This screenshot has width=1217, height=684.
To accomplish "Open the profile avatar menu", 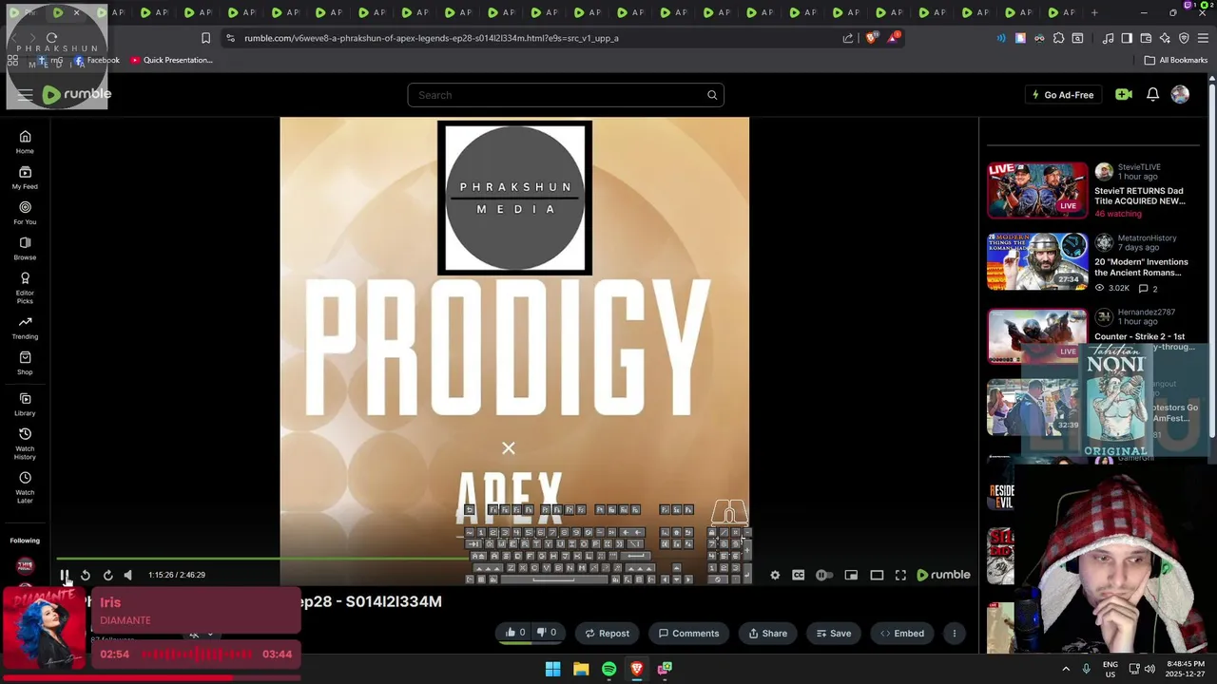I will coord(1180,95).
